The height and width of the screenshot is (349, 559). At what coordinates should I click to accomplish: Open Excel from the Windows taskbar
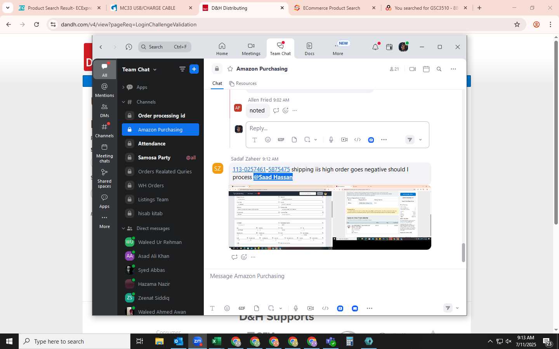click(216, 341)
